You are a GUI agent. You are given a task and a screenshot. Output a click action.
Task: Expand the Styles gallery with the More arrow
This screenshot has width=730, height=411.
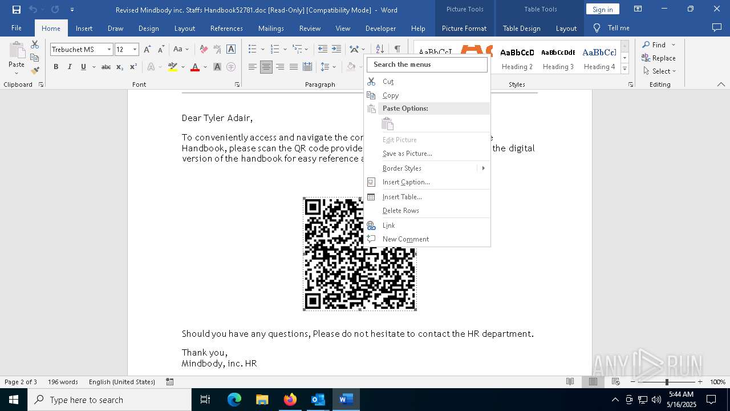(x=624, y=70)
